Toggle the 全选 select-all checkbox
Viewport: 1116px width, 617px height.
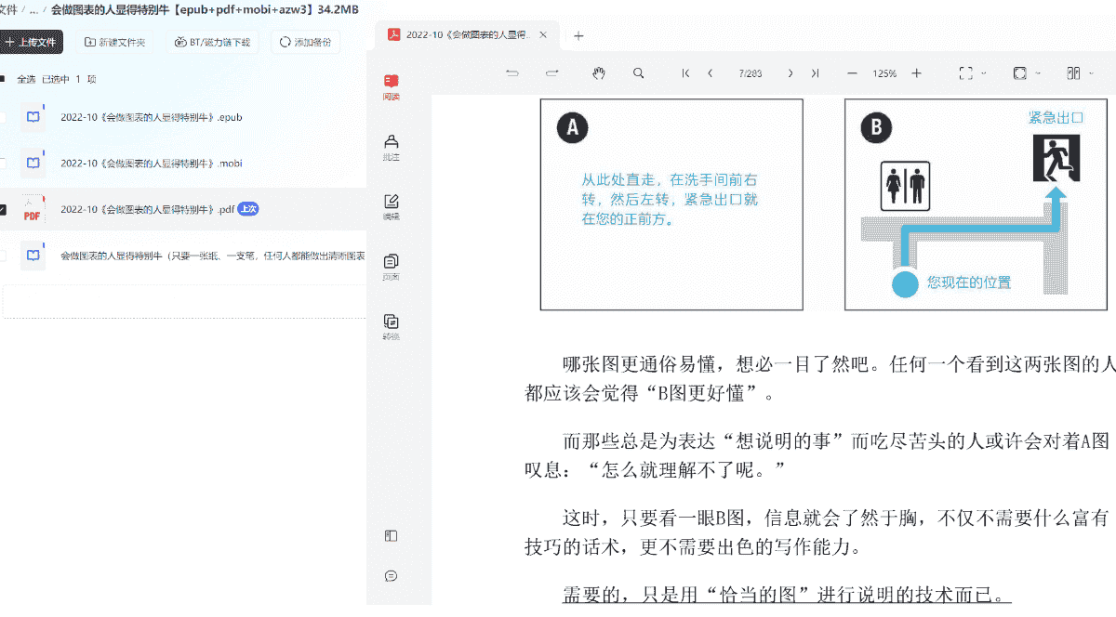2,80
